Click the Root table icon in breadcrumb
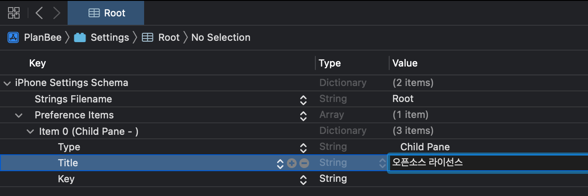The height and width of the screenshot is (196, 588). pos(147,38)
